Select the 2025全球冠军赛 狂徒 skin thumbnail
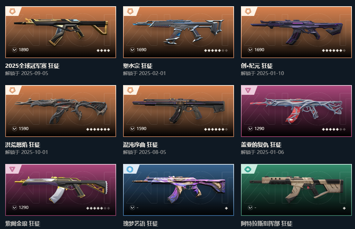Viewport: 355px width, 229px height. pos(61,32)
